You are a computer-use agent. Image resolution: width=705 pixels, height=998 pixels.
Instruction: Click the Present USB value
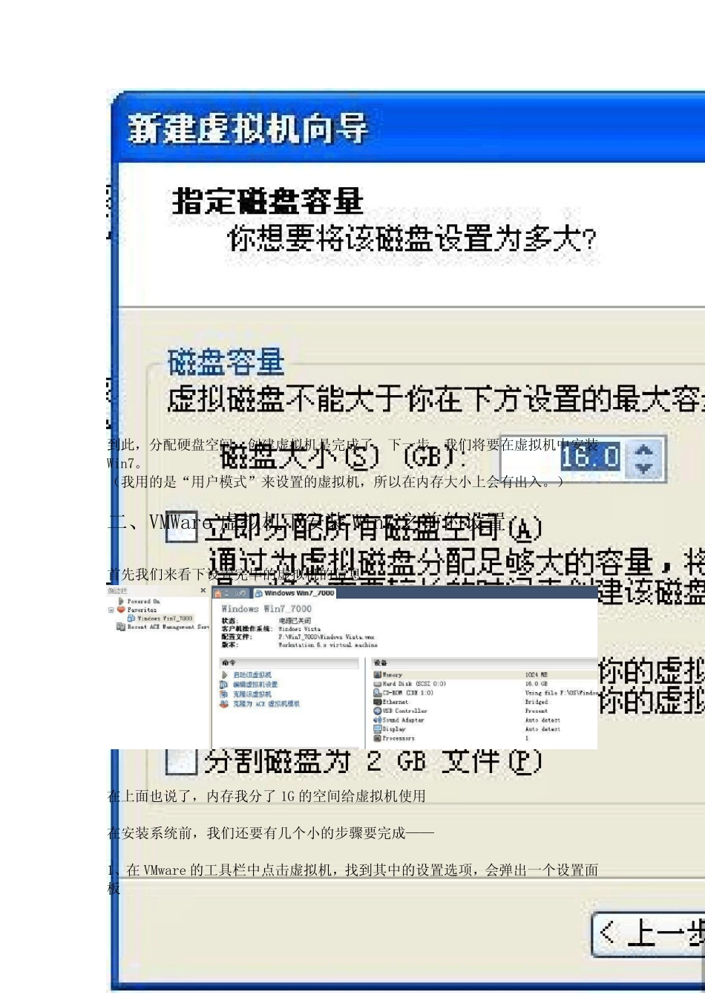(537, 711)
